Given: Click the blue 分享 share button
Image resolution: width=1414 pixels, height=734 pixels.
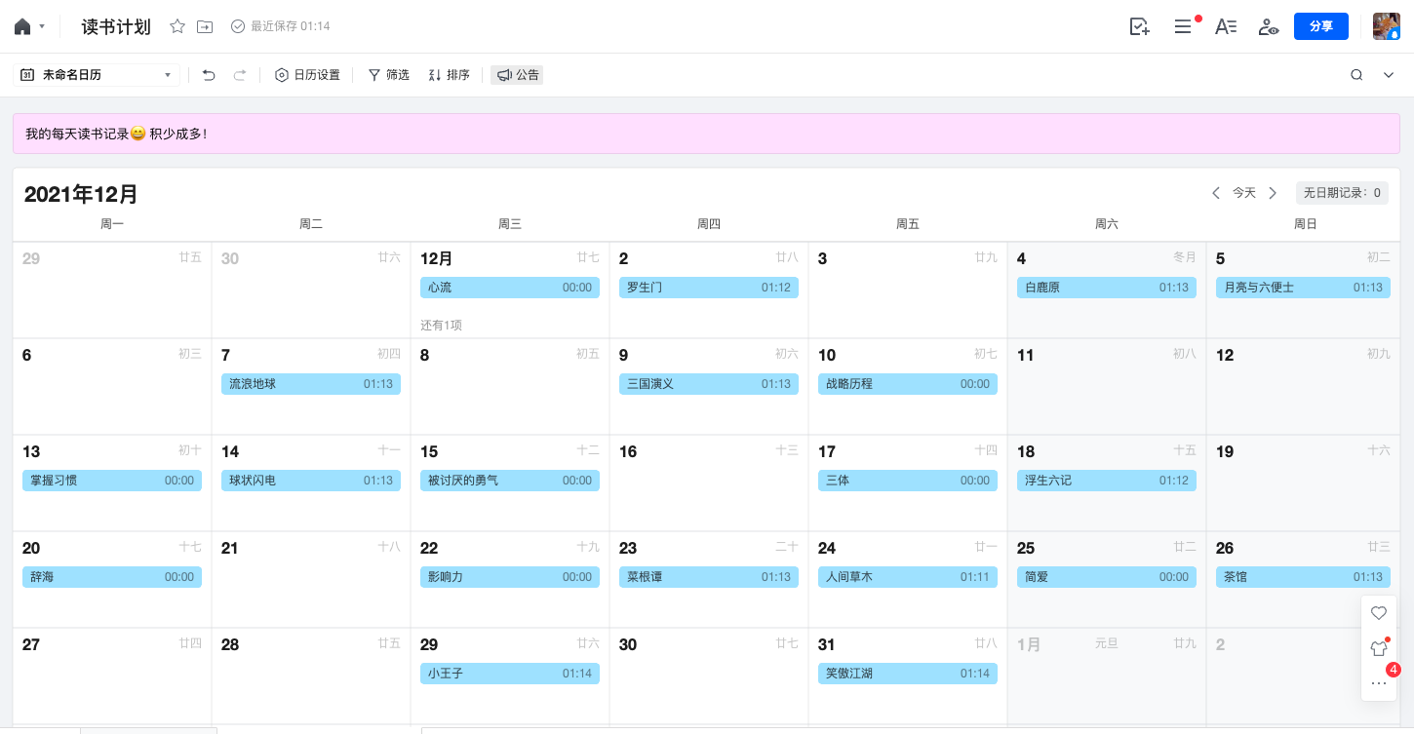Looking at the screenshot, I should [x=1321, y=26].
